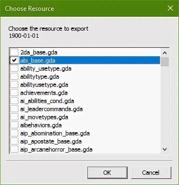This screenshot has width=179, height=185.
Task: Select aibehaviors.gda resource entry
Action: (41, 125)
